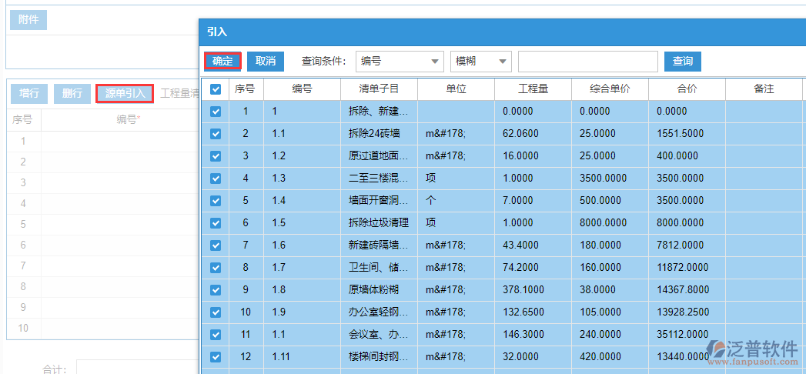The width and height of the screenshot is (806, 374).
Task: Untick the checkbox for row 12
Action: pyautogui.click(x=216, y=357)
